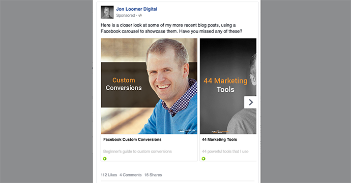Click green circle icon under Custom Conversions card

(105, 159)
